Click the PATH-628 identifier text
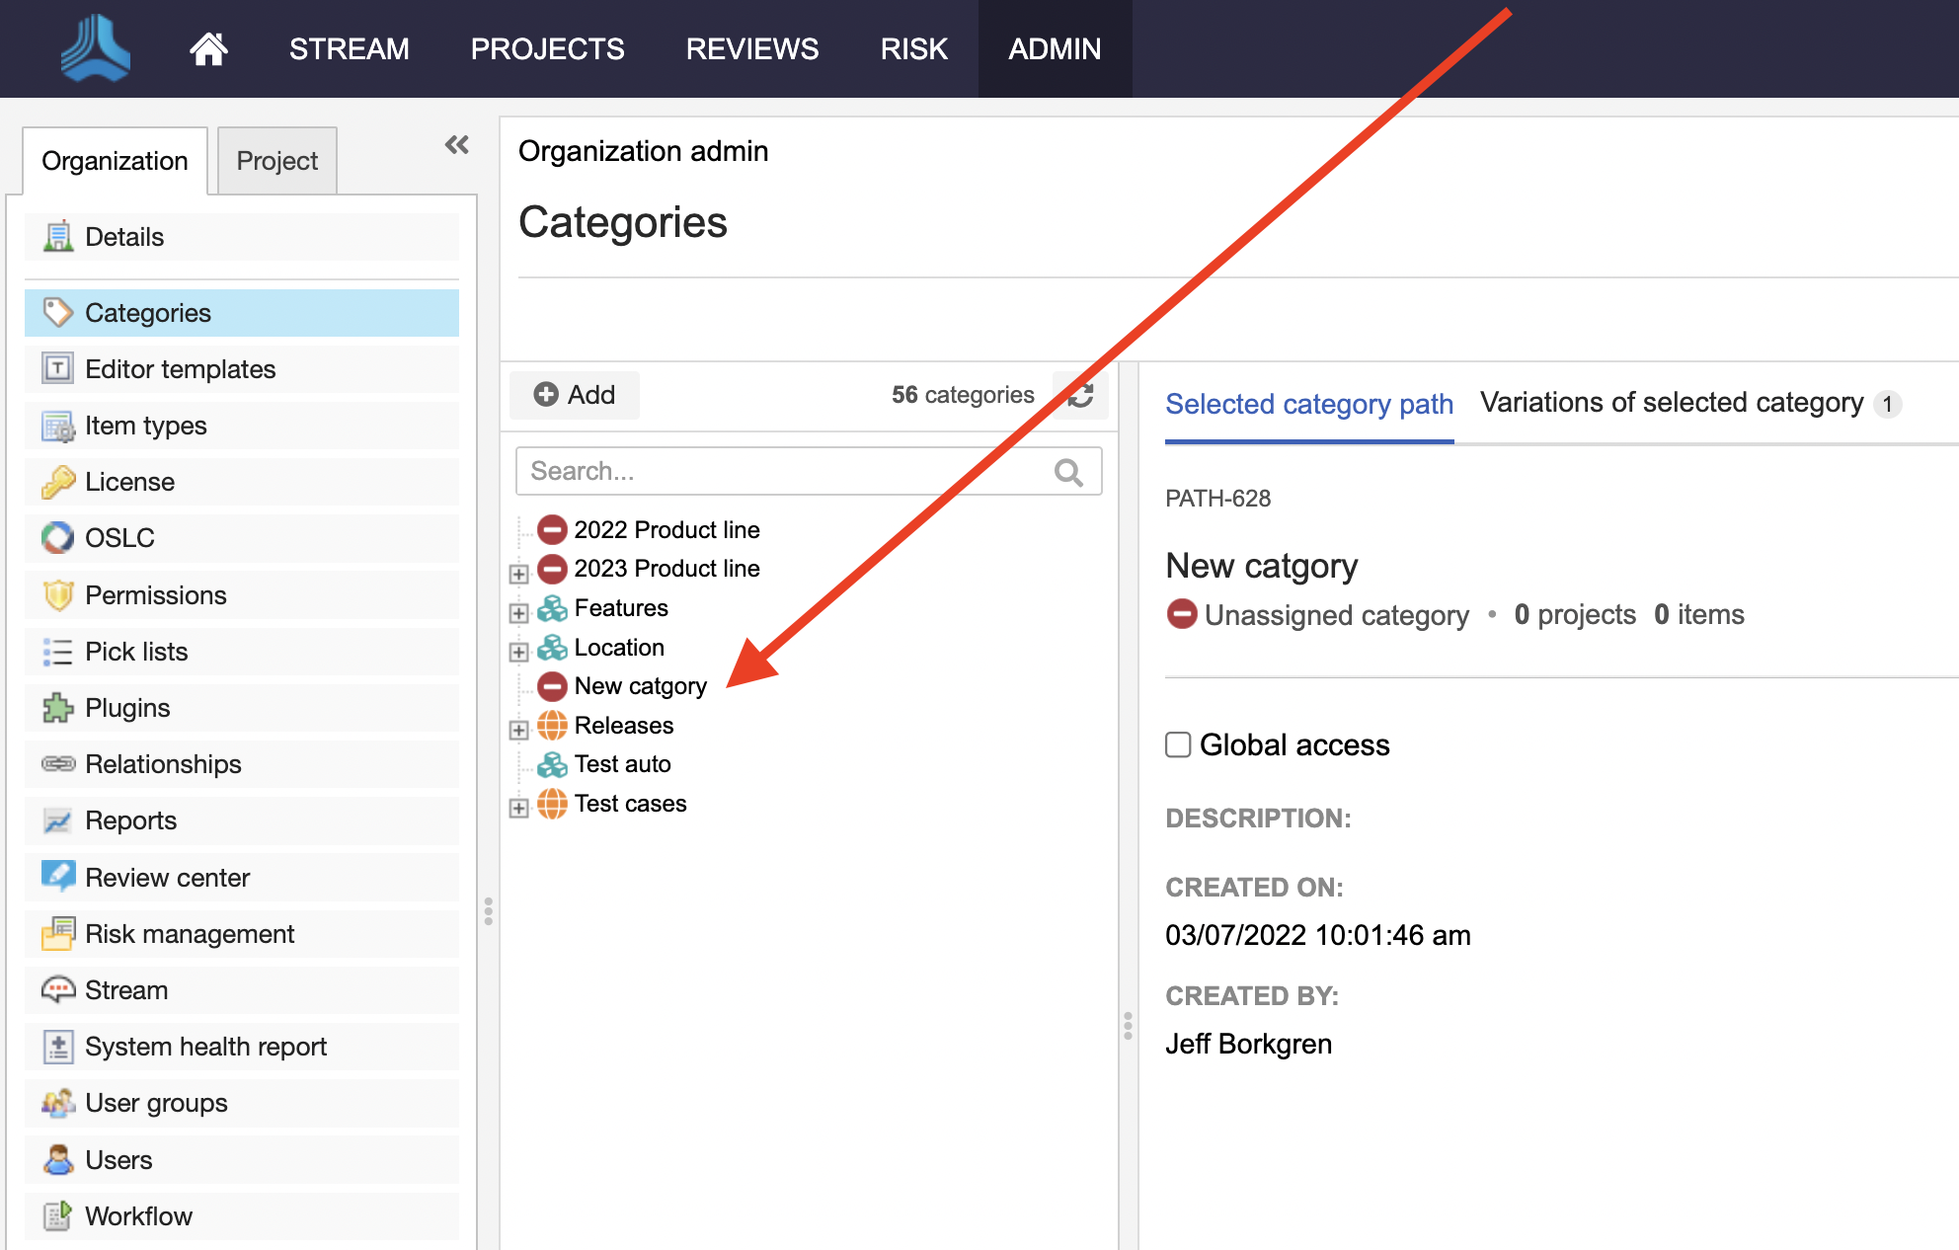The image size is (1959, 1250). click(1217, 499)
